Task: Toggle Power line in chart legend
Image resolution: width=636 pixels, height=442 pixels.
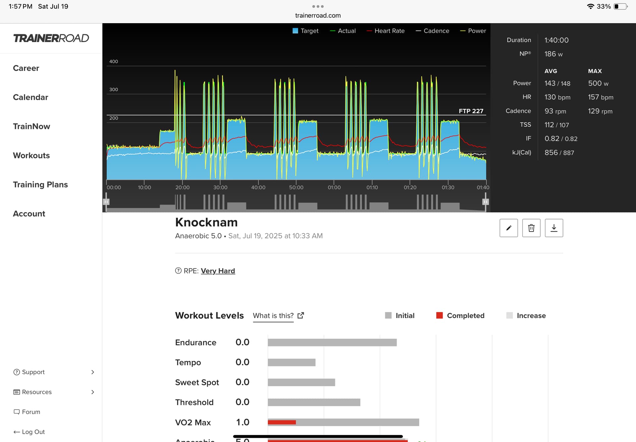Action: (x=473, y=31)
